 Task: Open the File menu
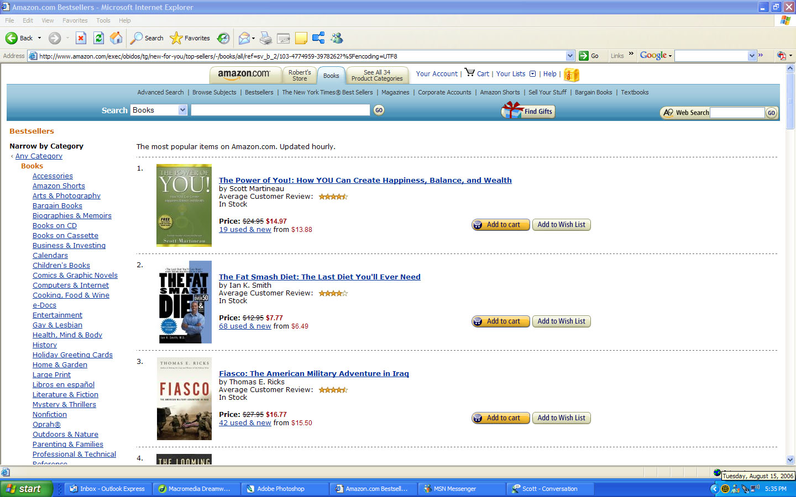(x=9, y=20)
